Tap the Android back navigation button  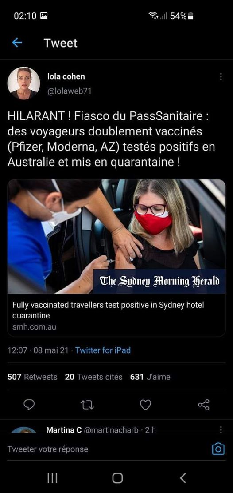pos(183,478)
